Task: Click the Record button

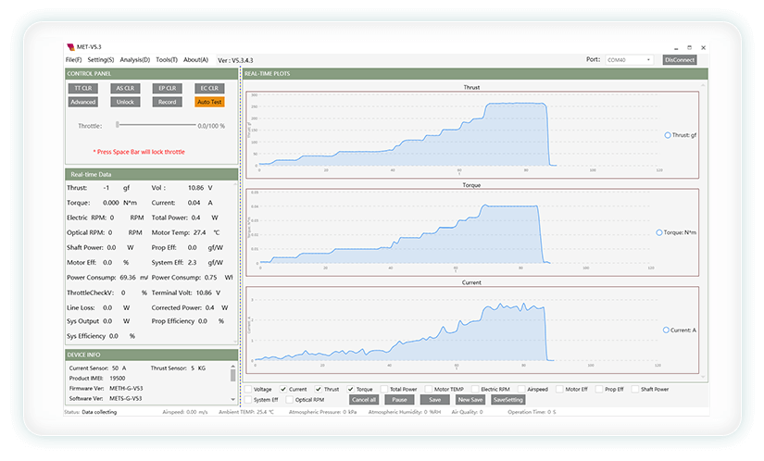Action: click(167, 102)
